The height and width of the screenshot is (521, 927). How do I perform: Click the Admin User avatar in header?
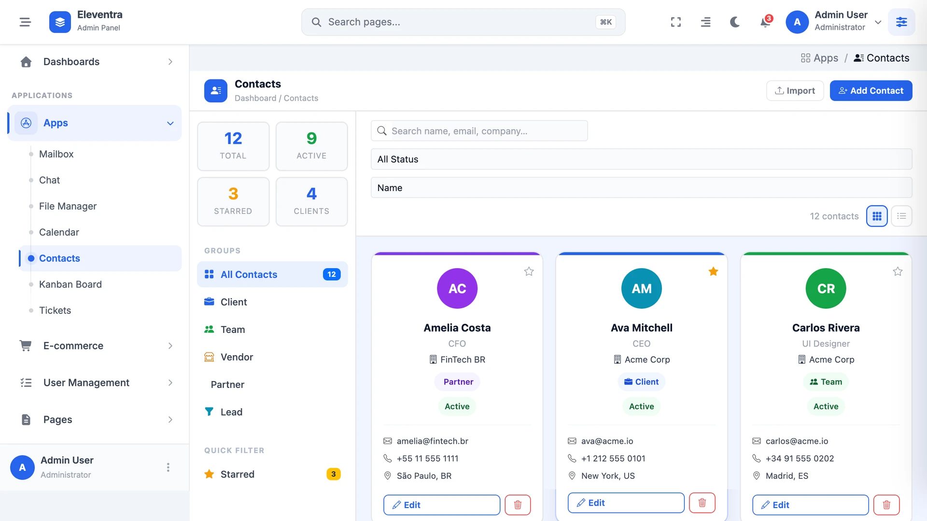pyautogui.click(x=797, y=22)
